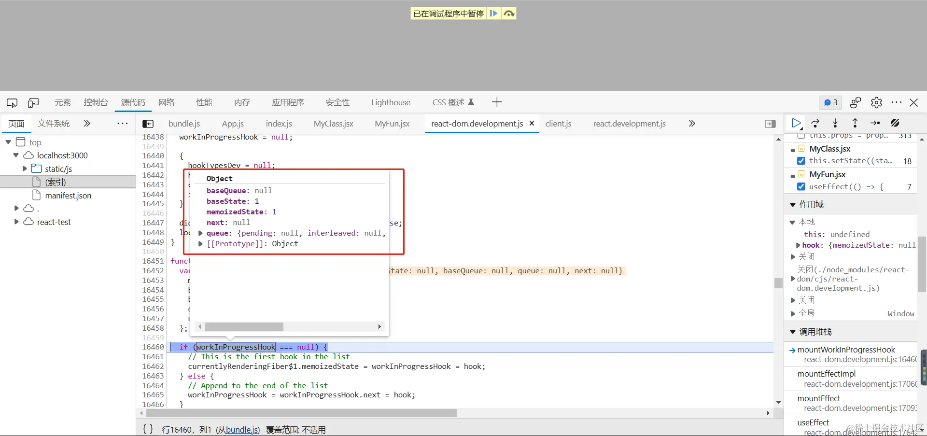Uncheck the useEffect breakpoint checkbox
Viewport: 927px width, 436px height.
(801, 186)
